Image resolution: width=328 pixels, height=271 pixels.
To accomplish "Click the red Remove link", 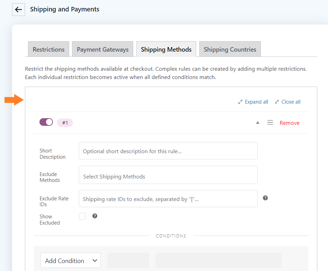I will (290, 123).
